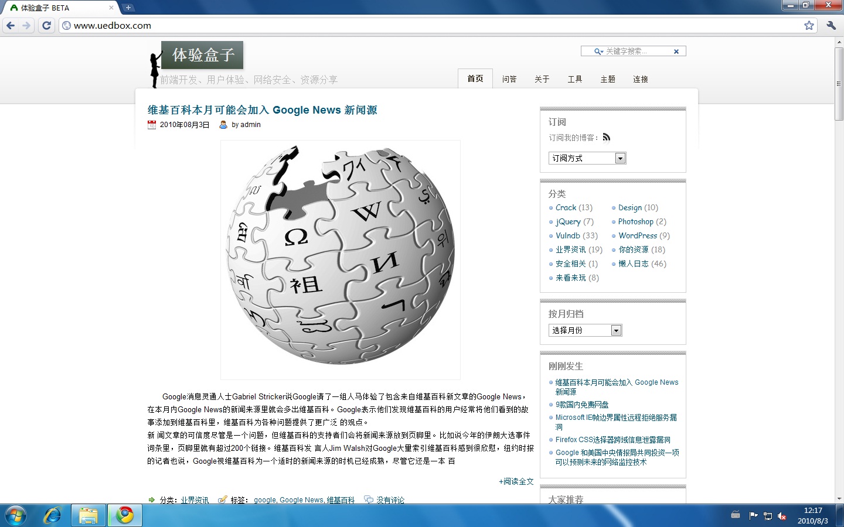Click the Google News tag link
Screen dimensions: 844x527
301,500
